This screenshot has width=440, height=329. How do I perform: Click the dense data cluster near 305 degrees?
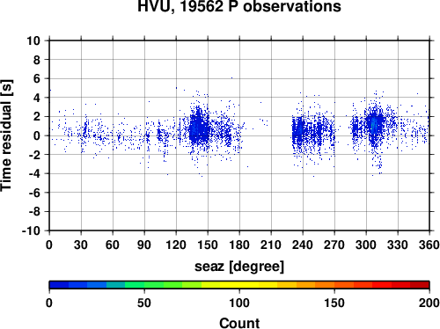pos(374,125)
